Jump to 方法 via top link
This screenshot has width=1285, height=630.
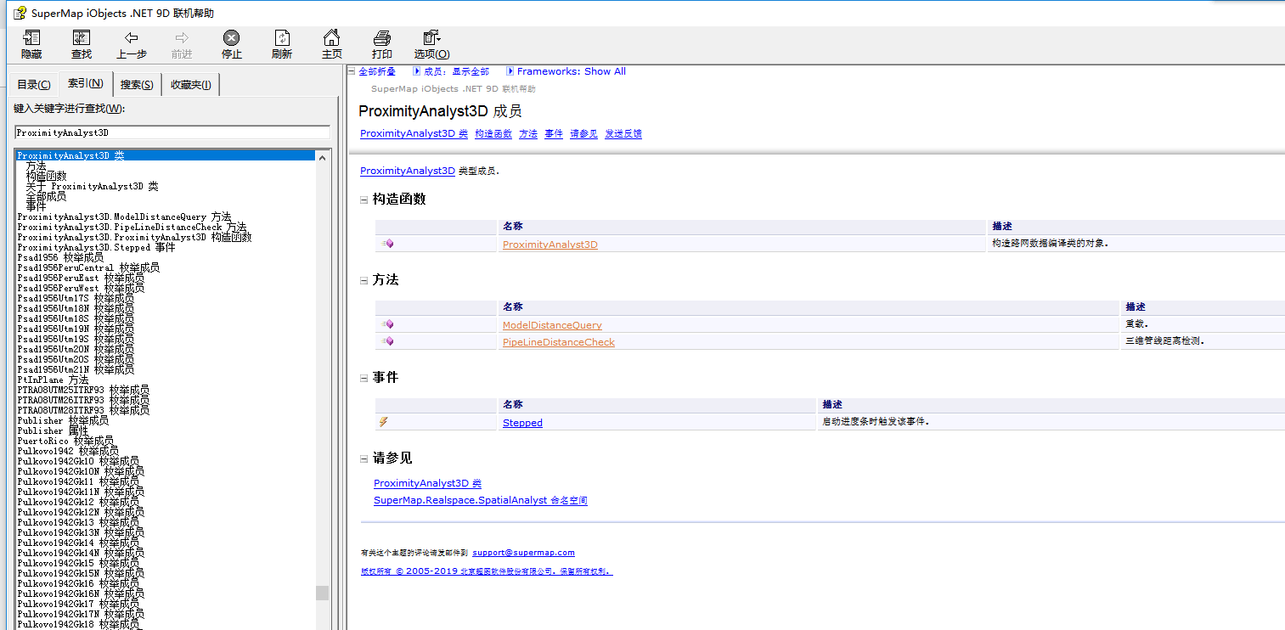point(528,133)
